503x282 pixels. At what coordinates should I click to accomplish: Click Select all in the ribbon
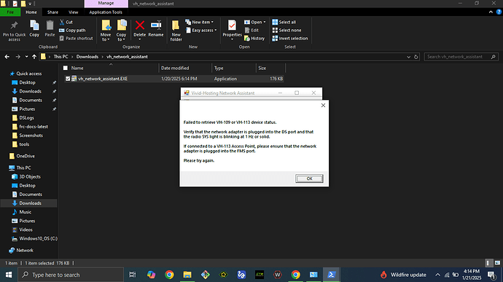click(284, 22)
